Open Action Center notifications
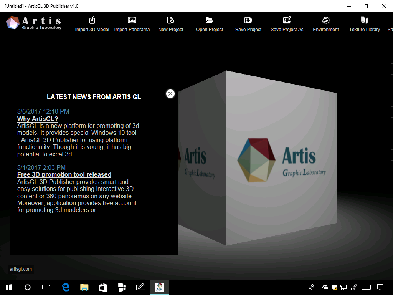 (x=380, y=287)
